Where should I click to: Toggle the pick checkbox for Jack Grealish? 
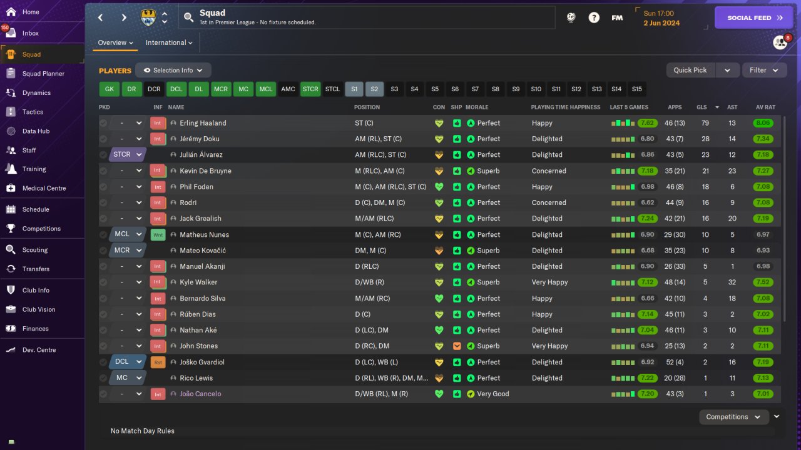(103, 219)
